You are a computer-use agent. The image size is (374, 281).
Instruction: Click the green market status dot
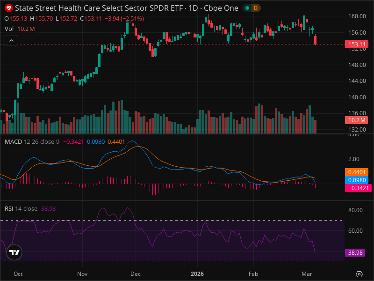point(247,8)
